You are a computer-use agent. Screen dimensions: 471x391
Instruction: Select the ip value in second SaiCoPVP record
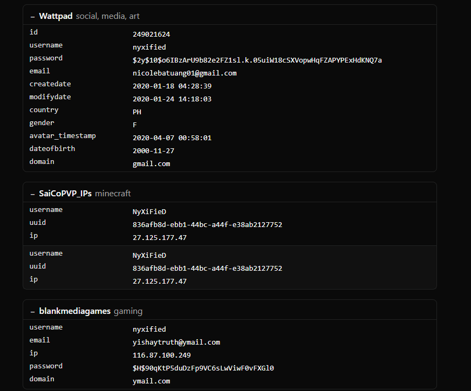click(x=160, y=282)
